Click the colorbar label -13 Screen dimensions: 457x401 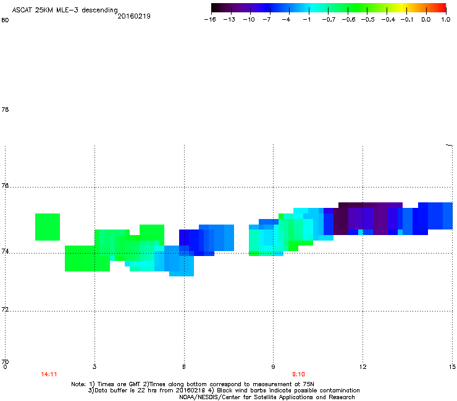click(229, 20)
